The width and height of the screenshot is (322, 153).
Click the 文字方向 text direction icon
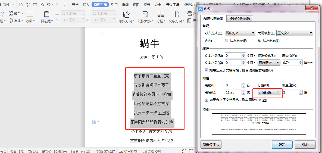tap(176, 14)
